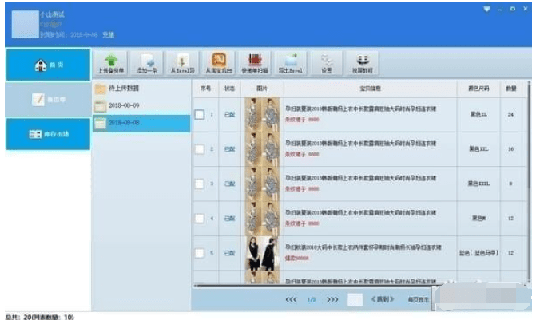540x320 pixels.
Task: Click the 已配 status in row 5
Action: coord(230,253)
